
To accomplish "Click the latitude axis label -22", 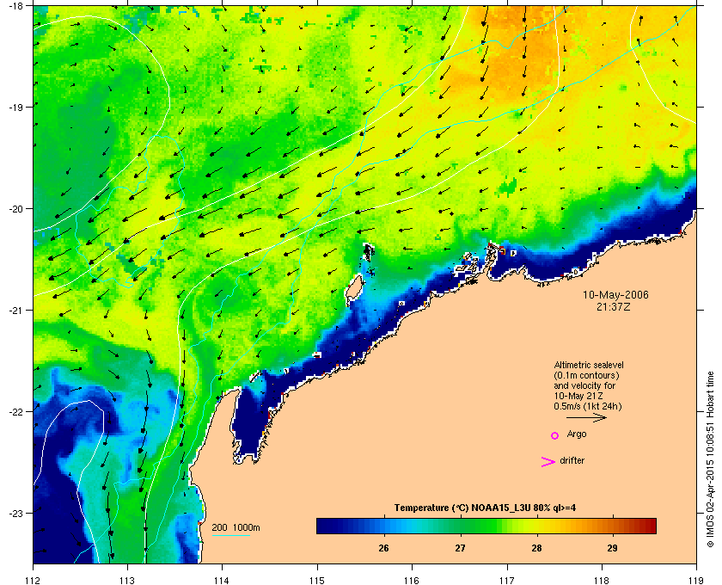I will (x=15, y=411).
